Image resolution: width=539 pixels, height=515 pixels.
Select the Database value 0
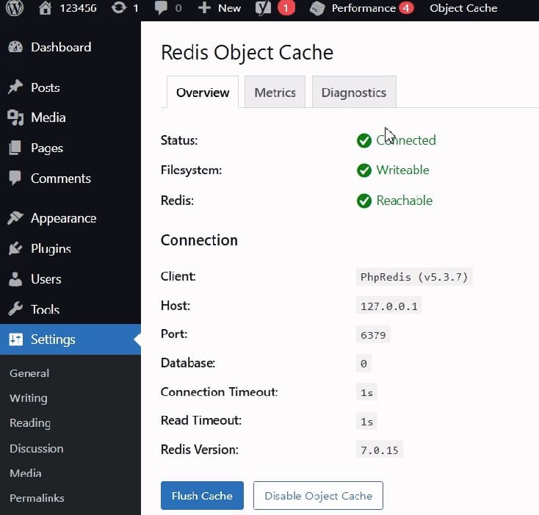click(x=363, y=364)
